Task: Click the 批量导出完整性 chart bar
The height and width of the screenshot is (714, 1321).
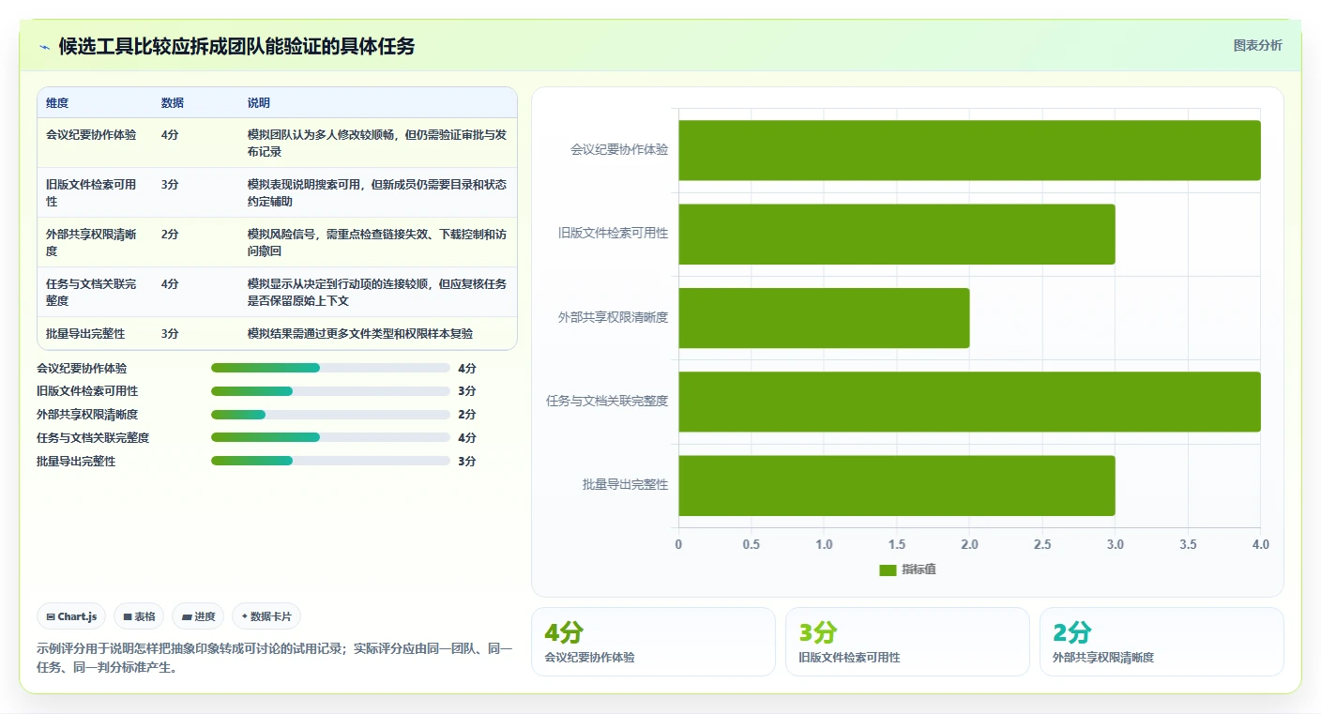Action: point(897,485)
